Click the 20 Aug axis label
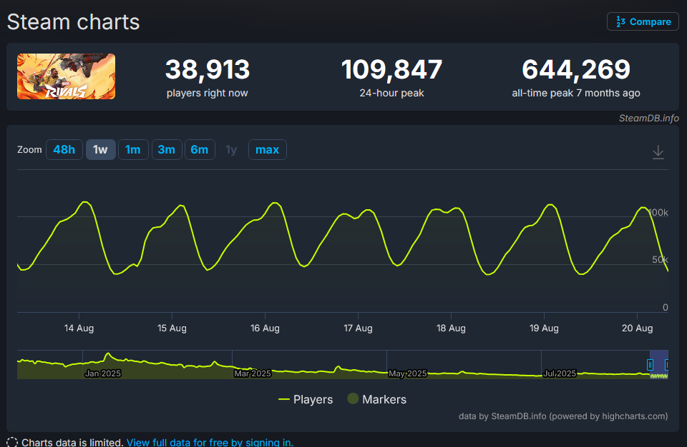This screenshot has height=447, width=687. 637,328
